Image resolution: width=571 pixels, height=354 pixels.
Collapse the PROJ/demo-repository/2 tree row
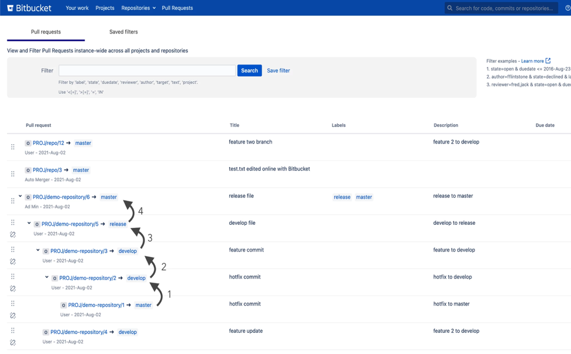(x=47, y=277)
